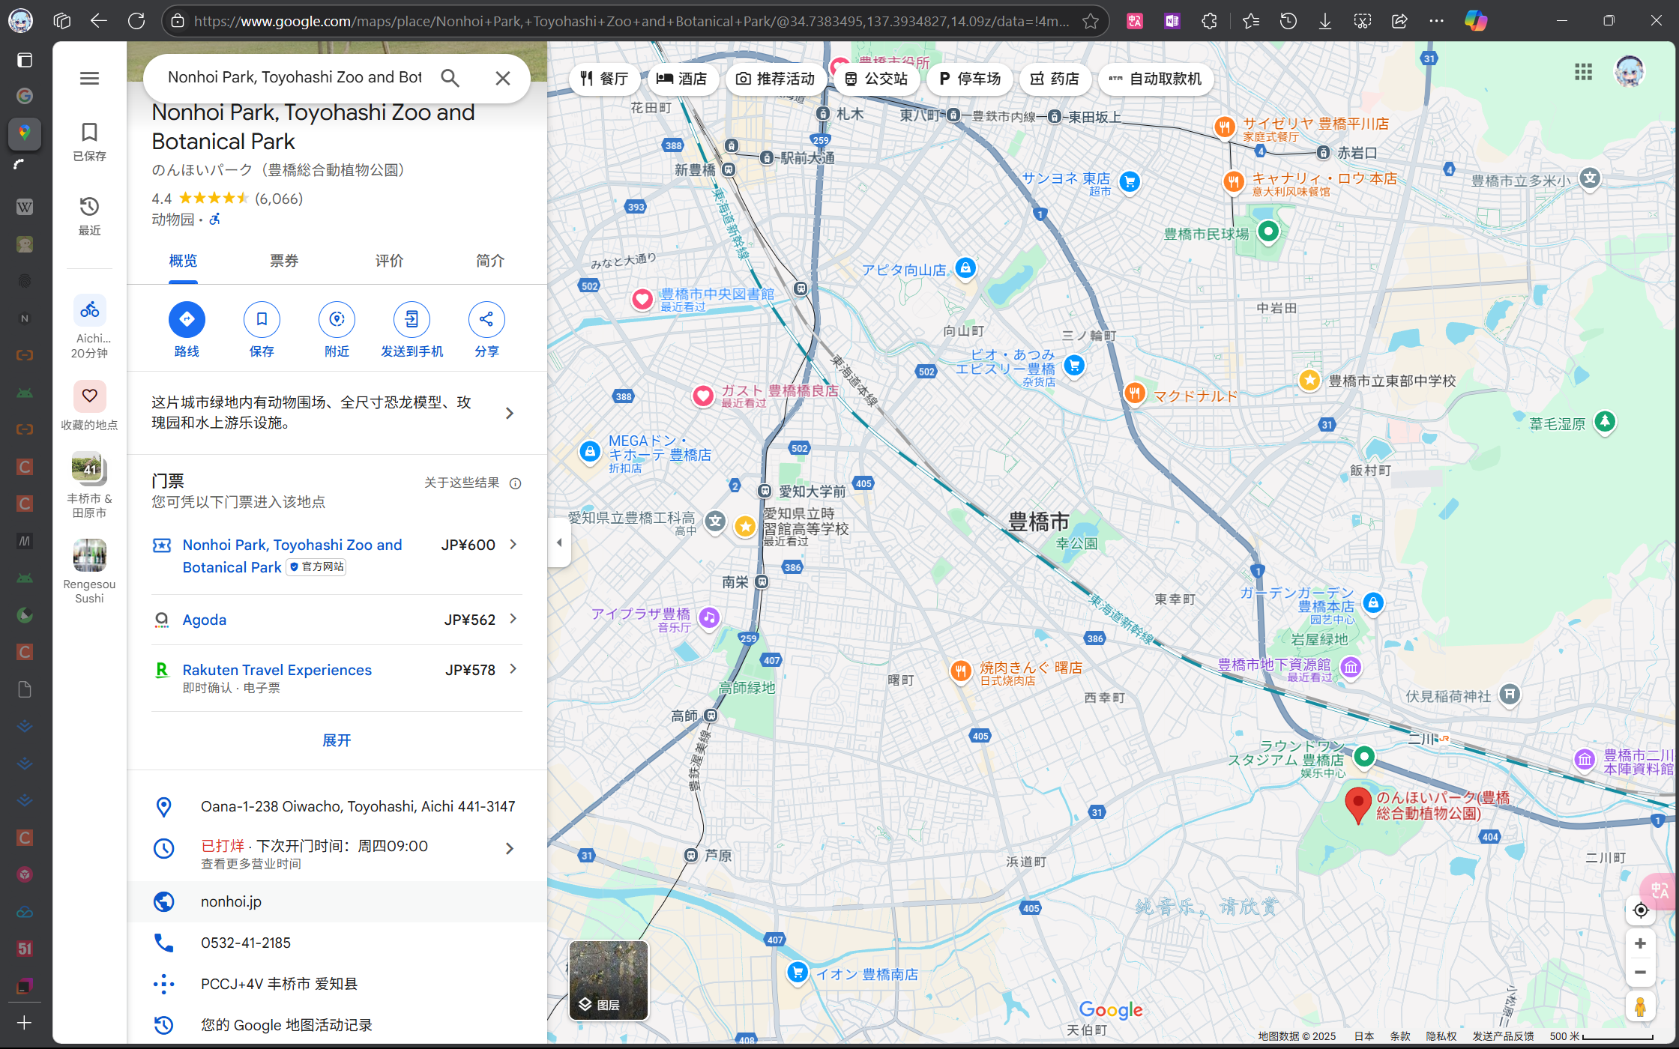Screen dimensions: 1679x1049
Task: Zoom out the map with minus
Action: (1640, 973)
